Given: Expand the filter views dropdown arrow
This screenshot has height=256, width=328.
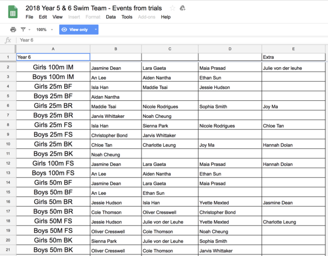Looking at the screenshot, I should click(x=29, y=30).
